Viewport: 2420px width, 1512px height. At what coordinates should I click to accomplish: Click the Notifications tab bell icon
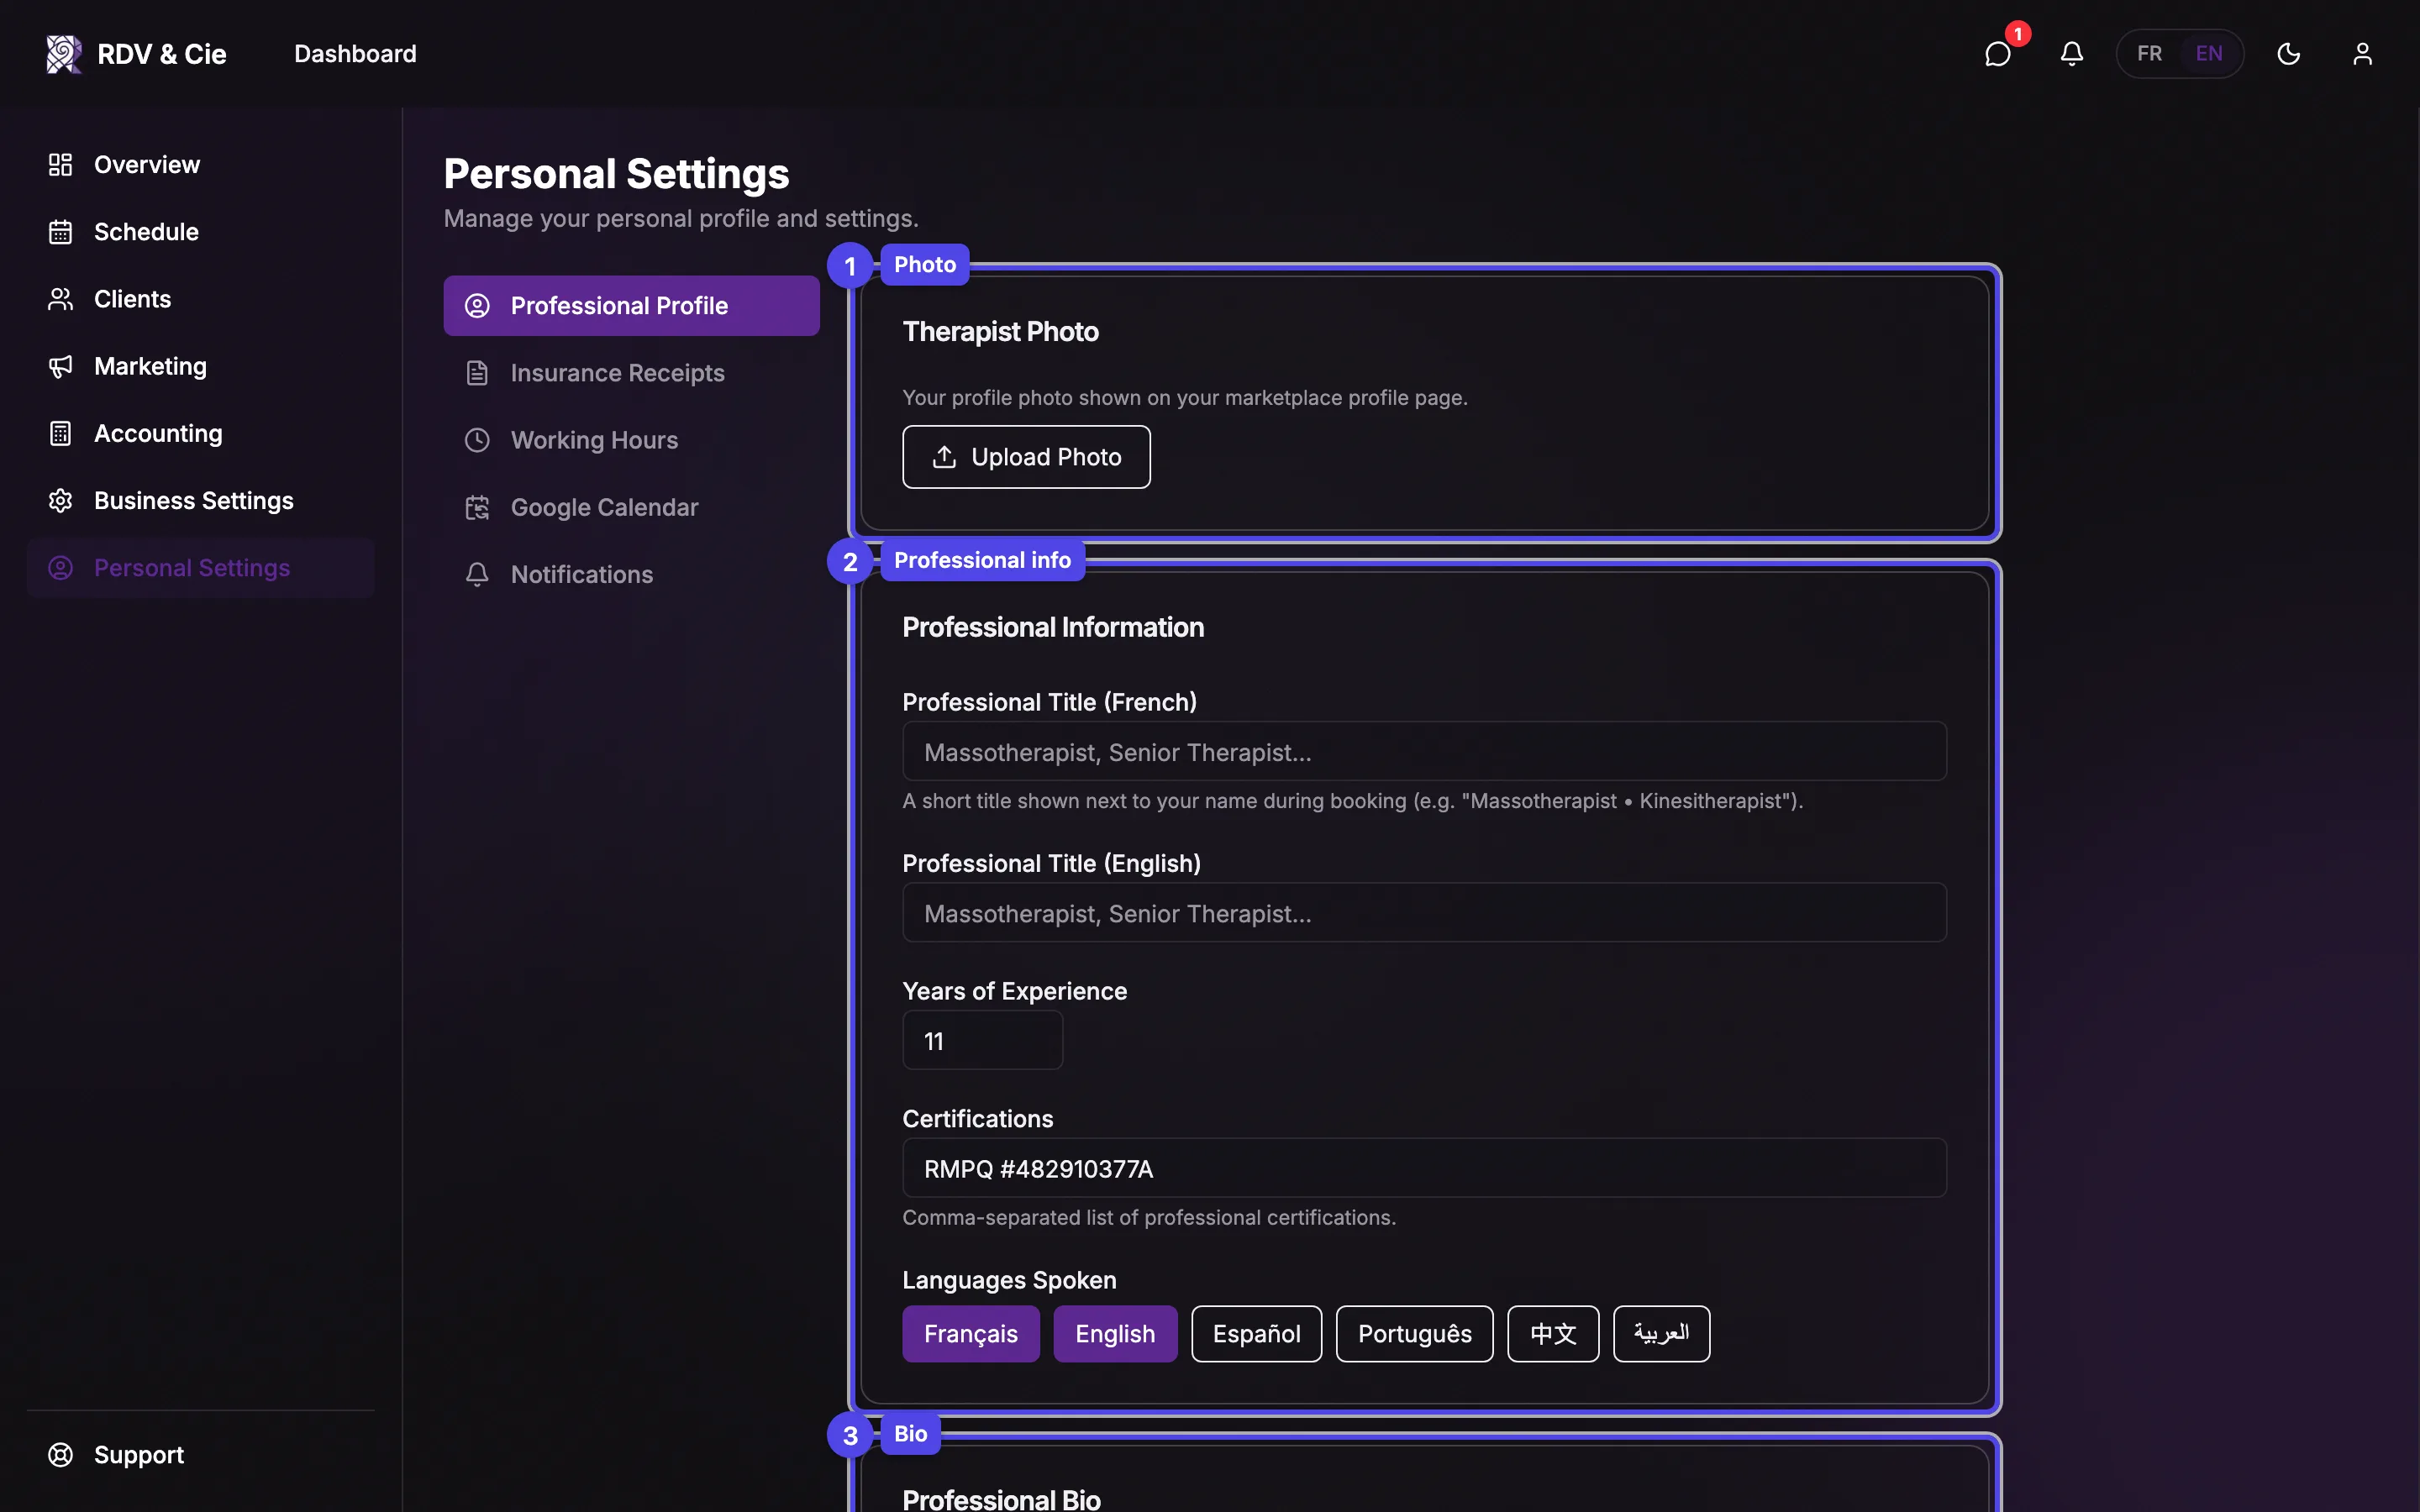pyautogui.click(x=477, y=575)
